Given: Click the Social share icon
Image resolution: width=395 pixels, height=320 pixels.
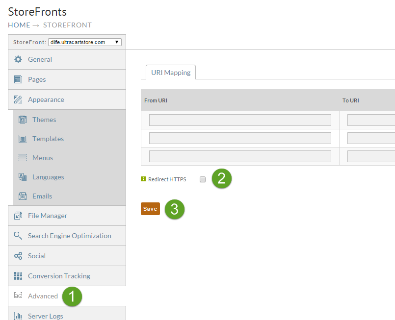Looking at the screenshot, I should pyautogui.click(x=18, y=256).
